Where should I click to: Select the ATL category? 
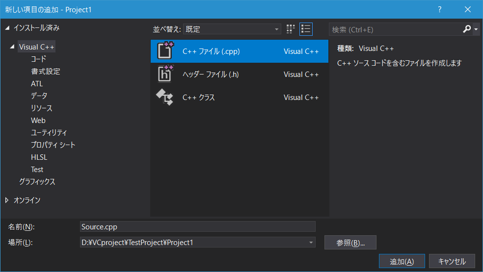click(37, 84)
